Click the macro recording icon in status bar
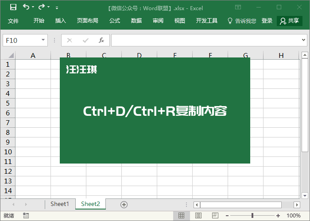 [26, 216]
